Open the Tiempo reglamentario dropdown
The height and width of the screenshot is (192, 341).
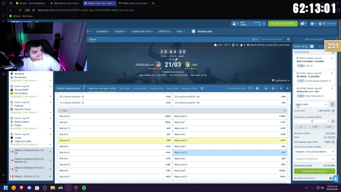click(x=70, y=88)
